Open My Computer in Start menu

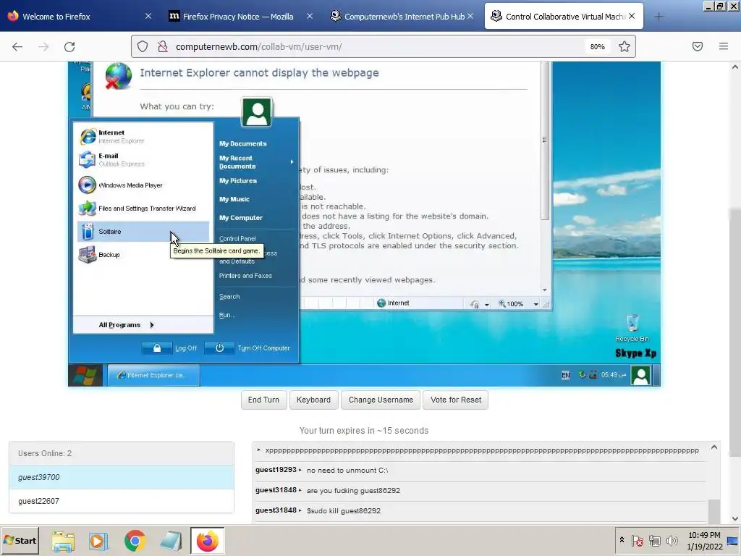[240, 217]
